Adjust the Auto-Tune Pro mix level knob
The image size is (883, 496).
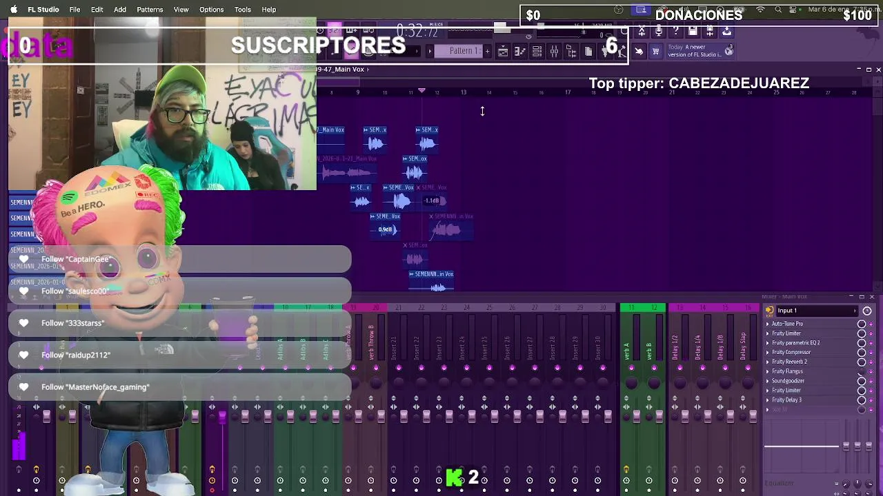(x=862, y=324)
